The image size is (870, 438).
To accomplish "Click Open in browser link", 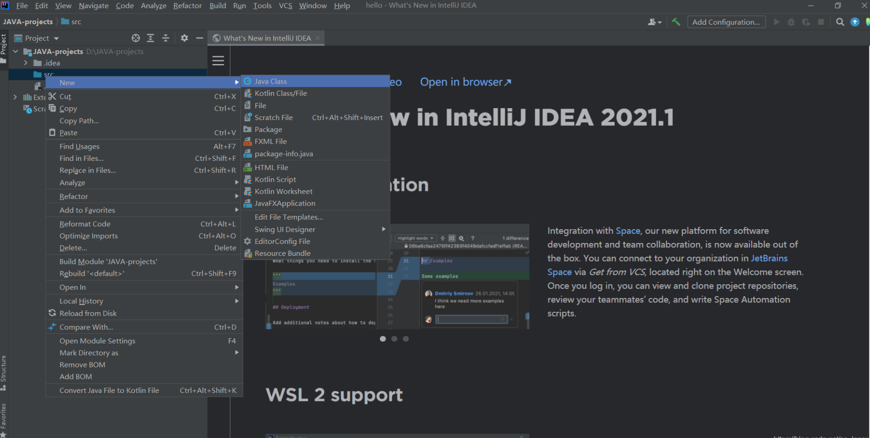I will point(466,82).
